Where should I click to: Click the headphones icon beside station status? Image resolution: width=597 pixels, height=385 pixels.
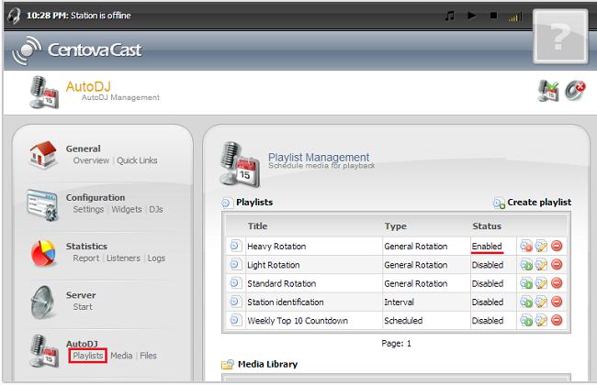point(14,16)
